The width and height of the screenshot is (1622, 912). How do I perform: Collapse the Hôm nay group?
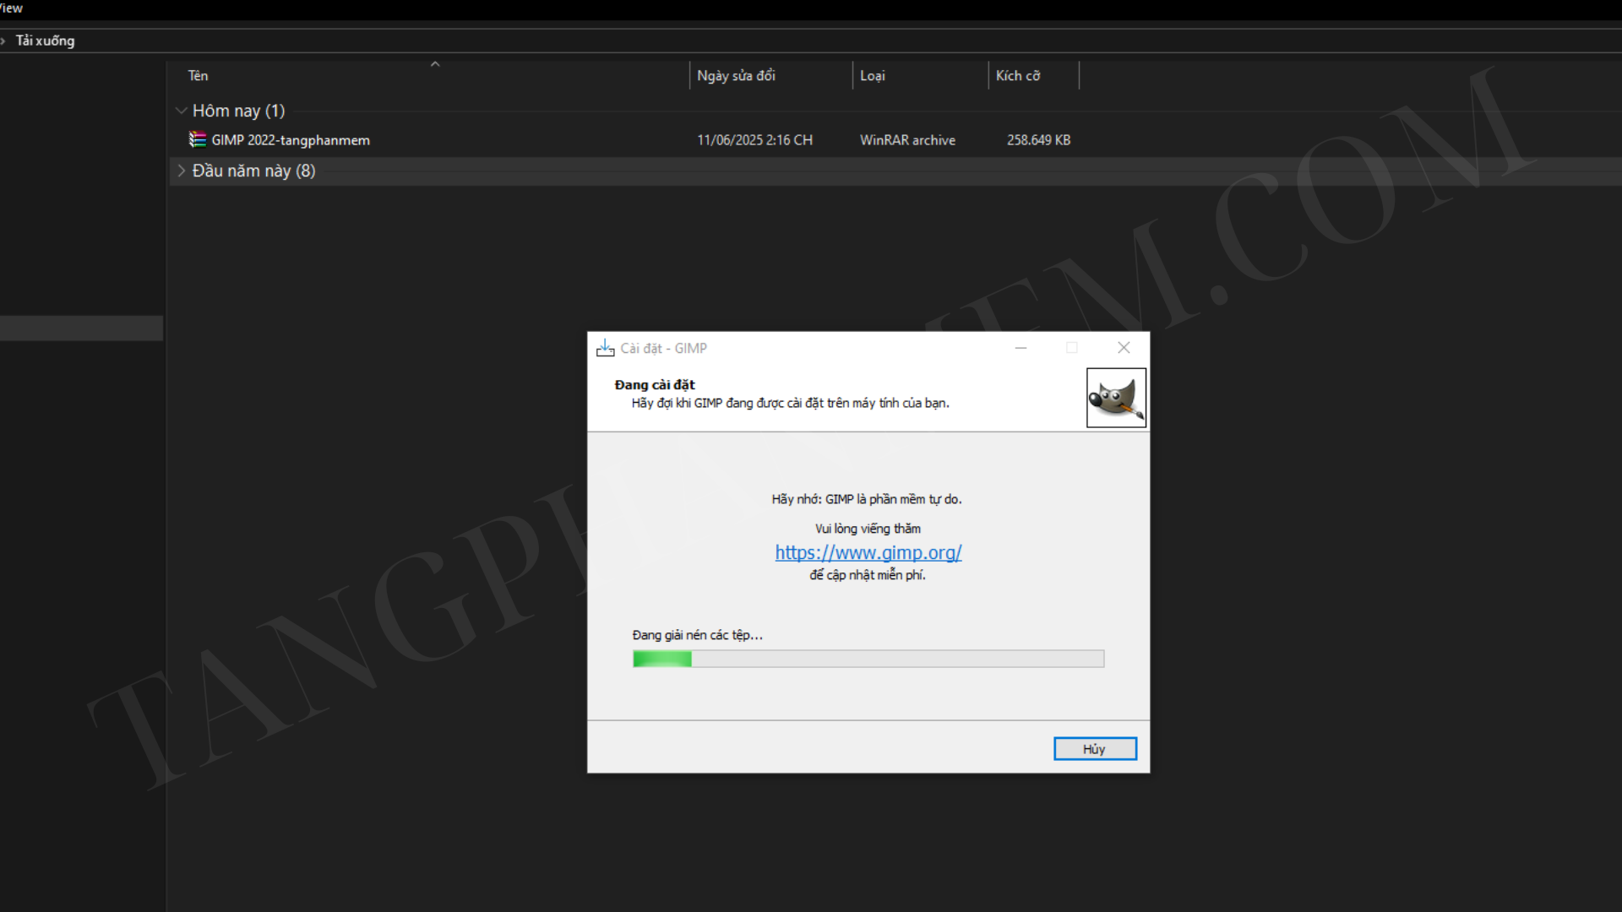pos(181,111)
